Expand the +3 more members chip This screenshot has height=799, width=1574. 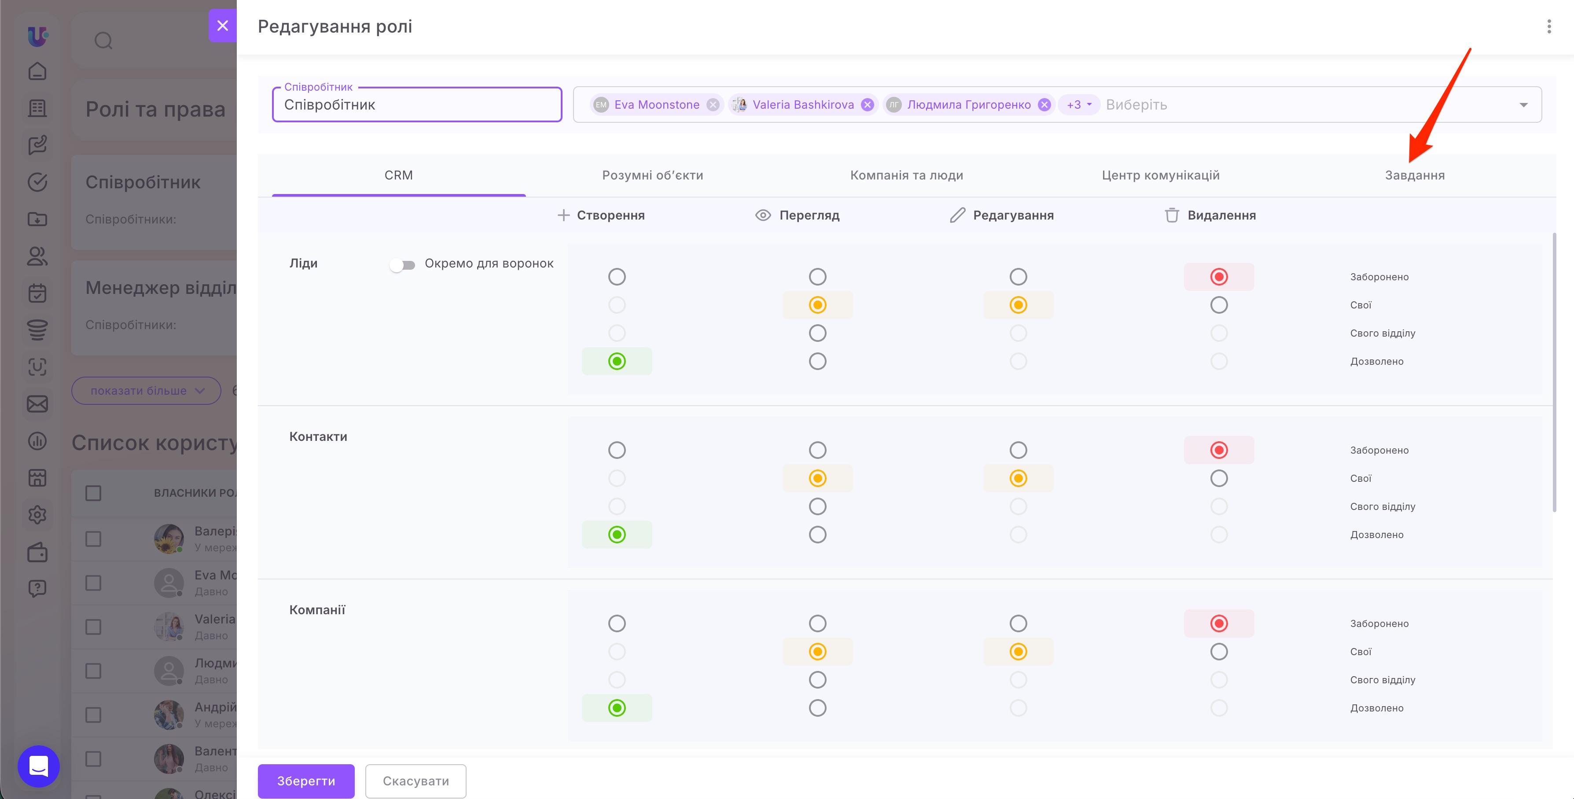[x=1078, y=104]
